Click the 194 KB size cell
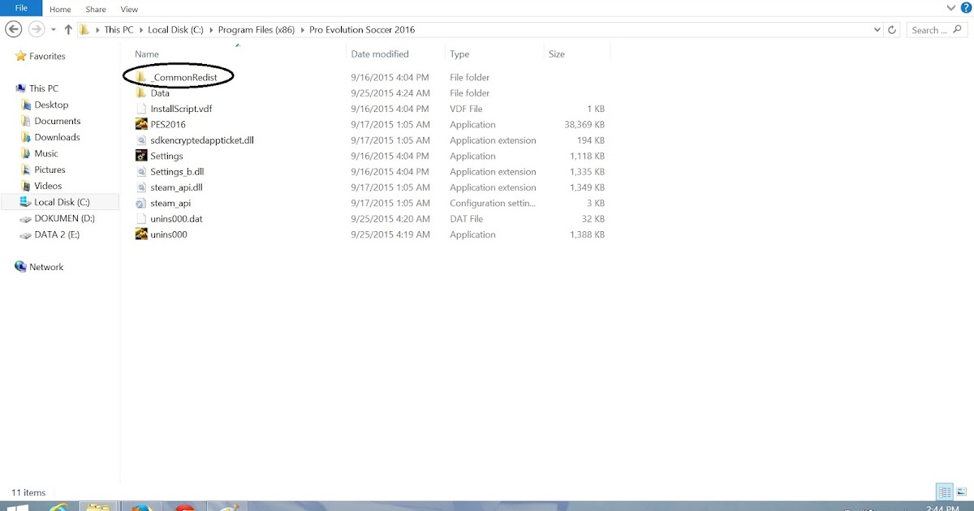The width and height of the screenshot is (974, 511). click(589, 140)
